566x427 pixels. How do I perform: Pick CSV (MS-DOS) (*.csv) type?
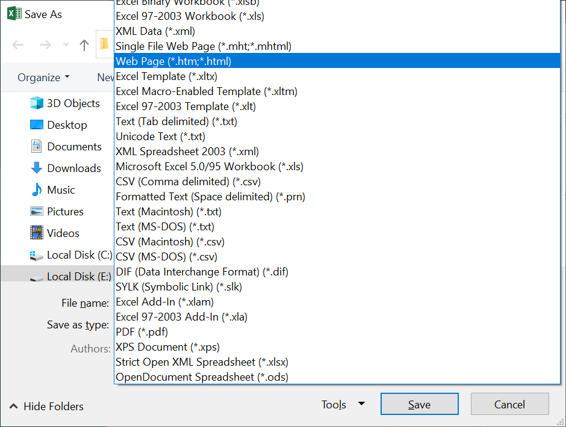[x=337, y=256]
